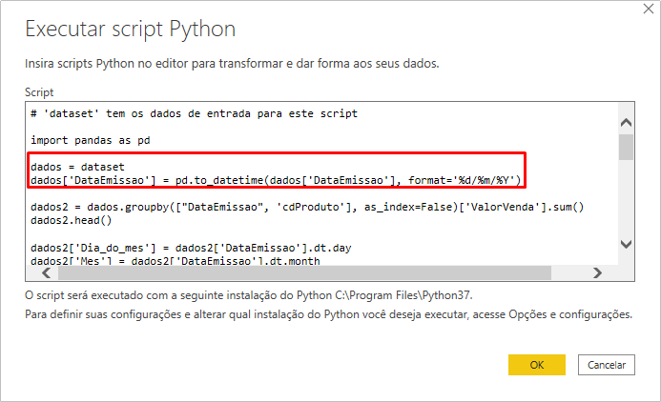Viewport: 661px width, 402px height.
Task: Place cursor on the dados2.head() line
Action: [71, 220]
